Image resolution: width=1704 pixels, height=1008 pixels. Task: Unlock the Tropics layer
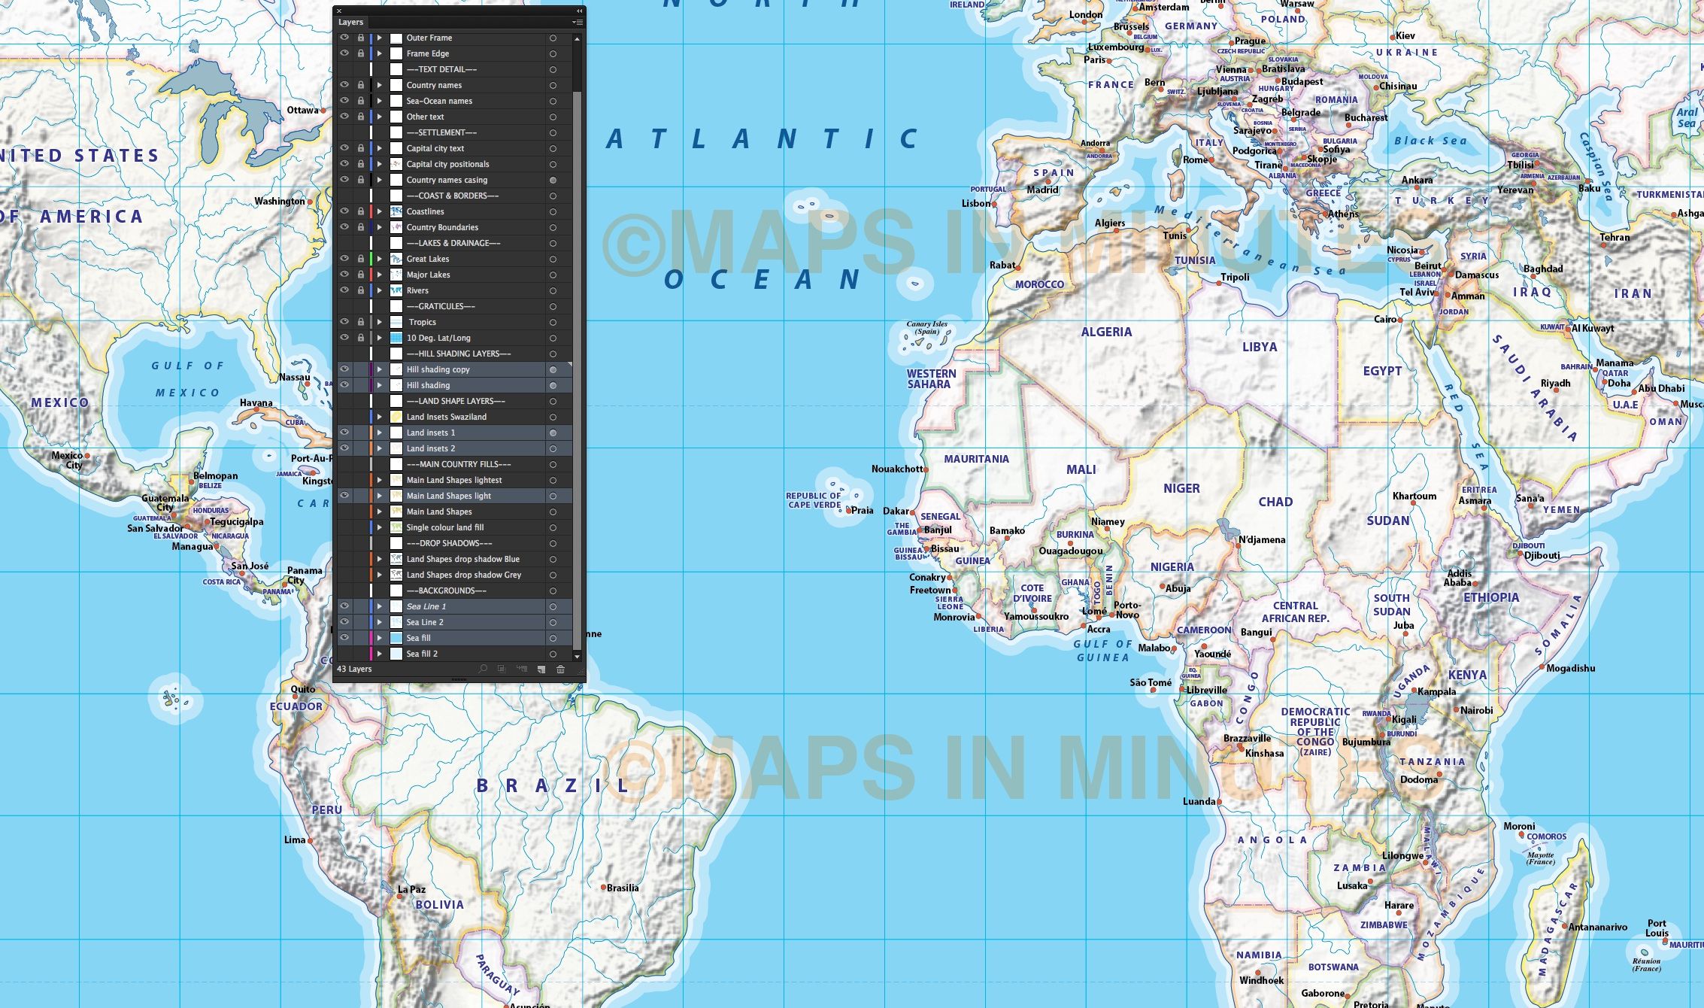tap(360, 322)
